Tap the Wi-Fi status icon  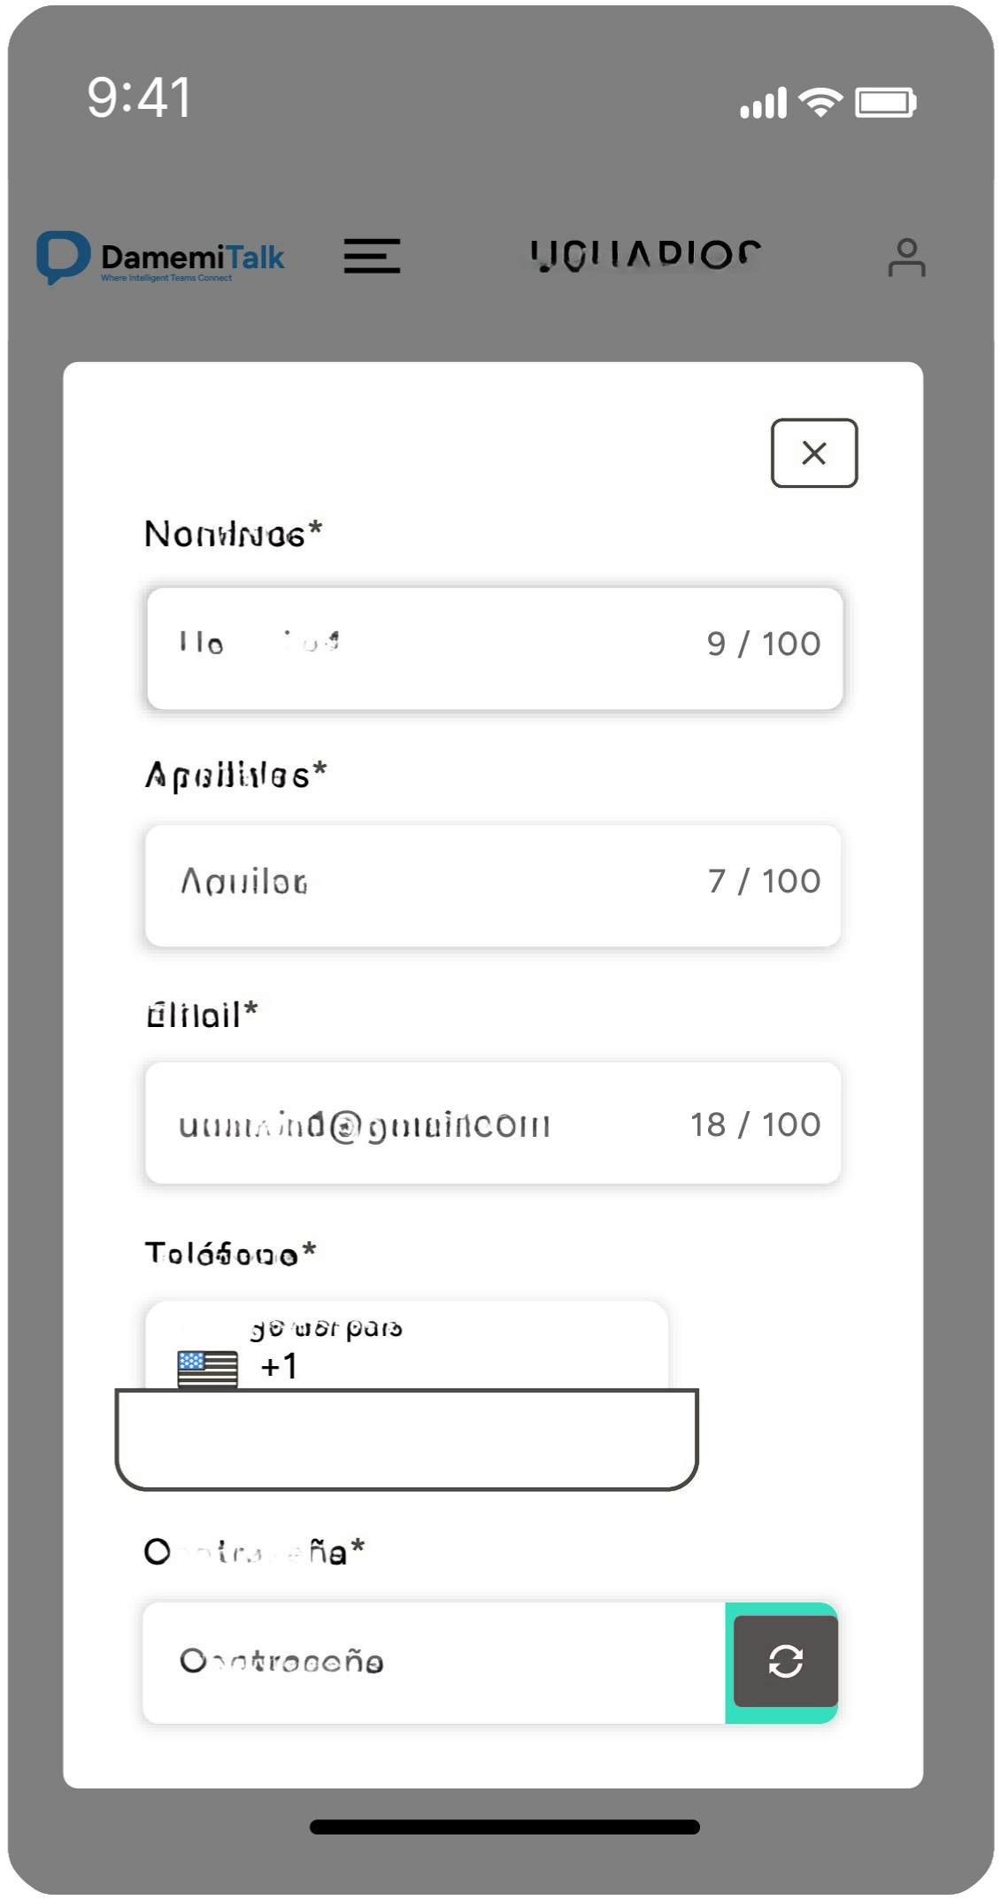(x=820, y=102)
